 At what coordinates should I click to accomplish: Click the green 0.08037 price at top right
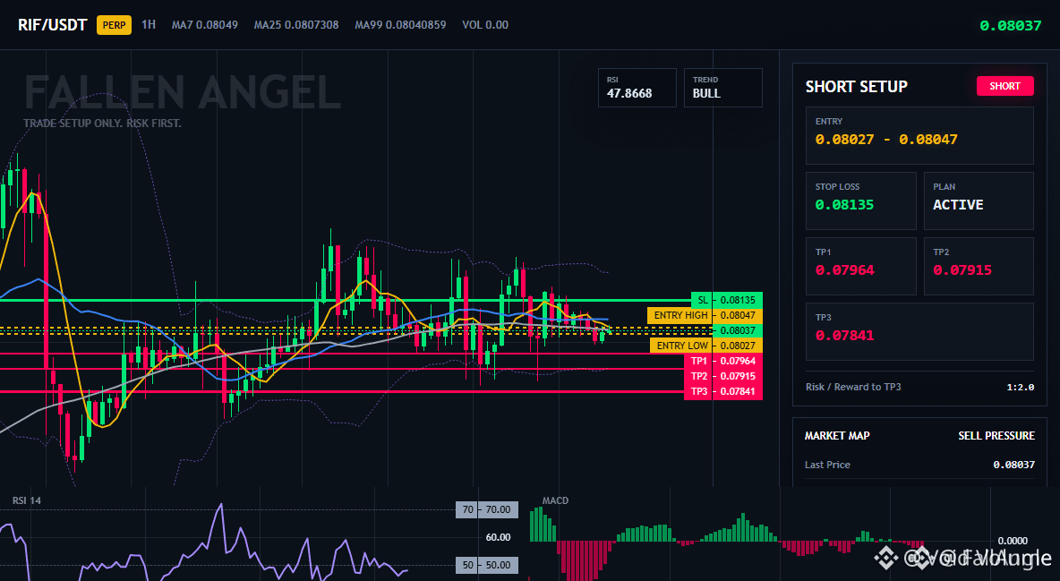pyautogui.click(x=1011, y=26)
